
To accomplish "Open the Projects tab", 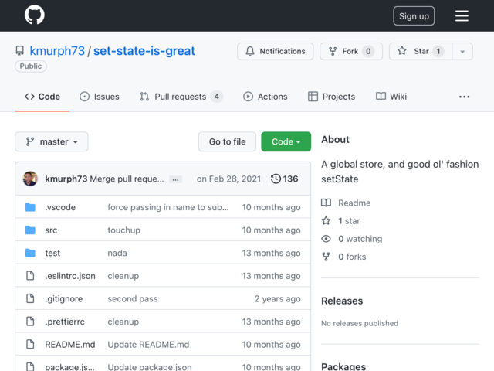I will point(331,97).
